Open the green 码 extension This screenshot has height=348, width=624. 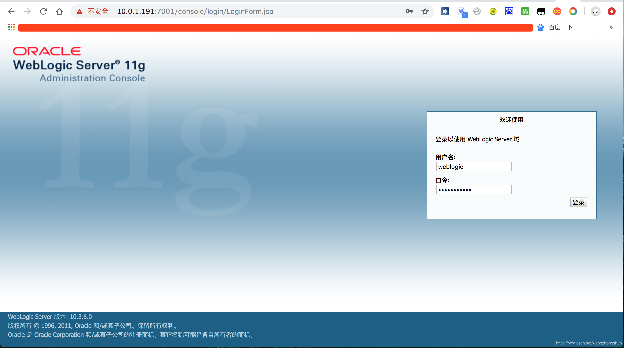tap(525, 11)
